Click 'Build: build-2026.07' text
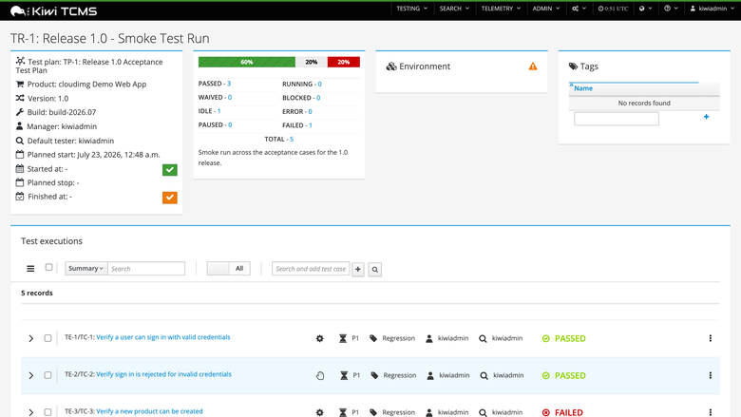This screenshot has width=741, height=417. 62,112
